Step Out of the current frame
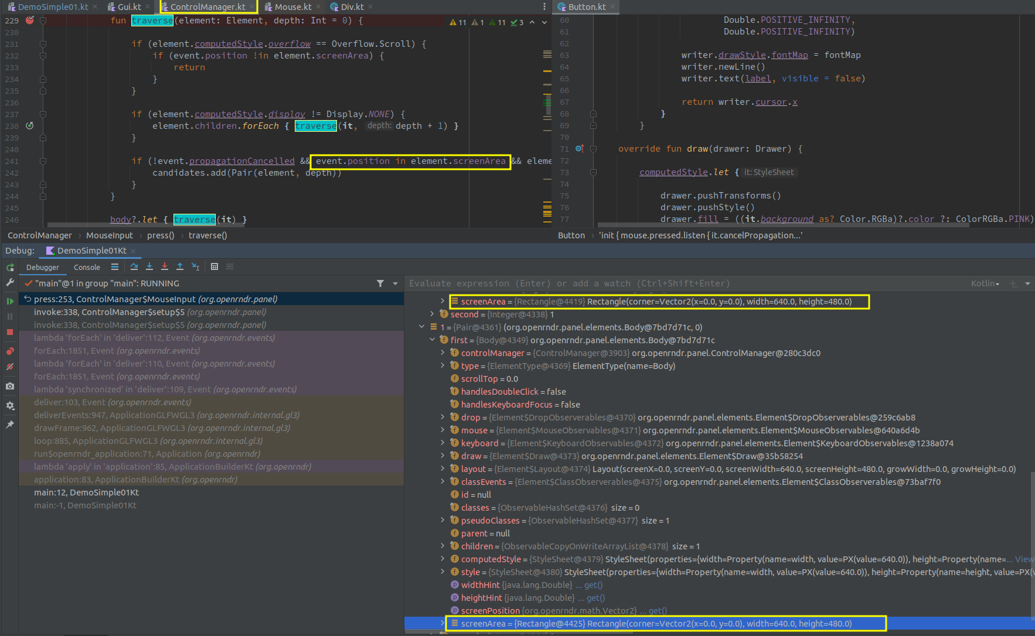Image resolution: width=1035 pixels, height=636 pixels. 180,266
